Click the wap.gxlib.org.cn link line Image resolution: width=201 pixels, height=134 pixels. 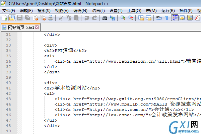tap(128, 99)
